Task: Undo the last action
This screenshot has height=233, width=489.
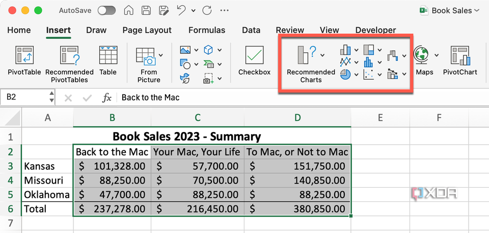Action: pos(181,10)
